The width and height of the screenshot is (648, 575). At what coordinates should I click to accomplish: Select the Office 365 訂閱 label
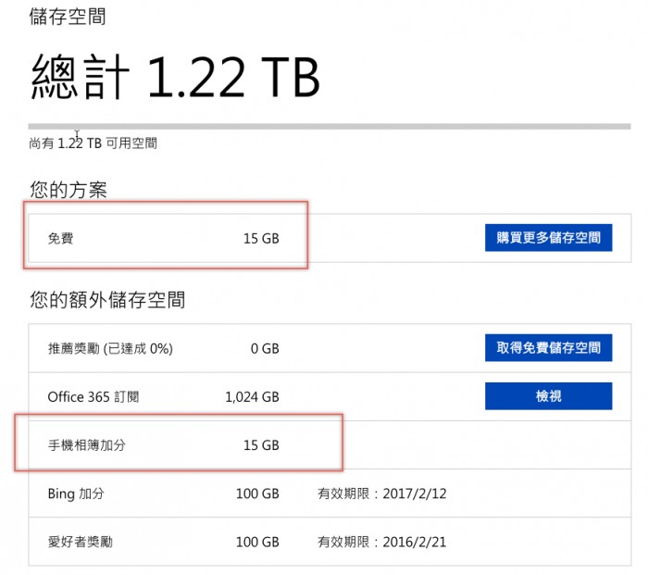tap(93, 397)
